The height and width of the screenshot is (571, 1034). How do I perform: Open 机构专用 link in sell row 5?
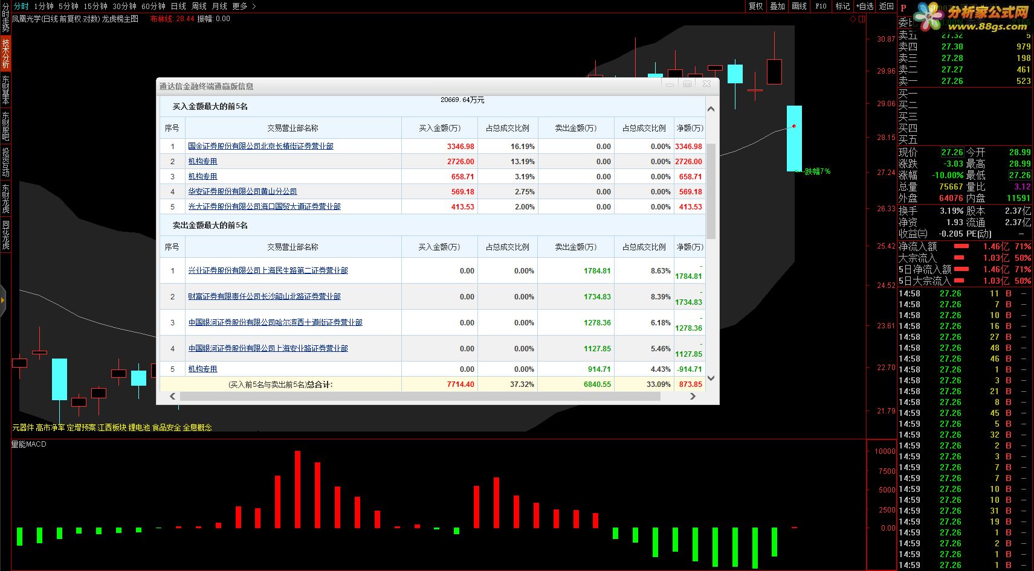(x=202, y=369)
